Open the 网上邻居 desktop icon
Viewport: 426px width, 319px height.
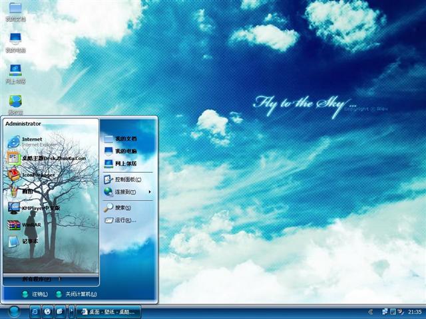[15, 74]
